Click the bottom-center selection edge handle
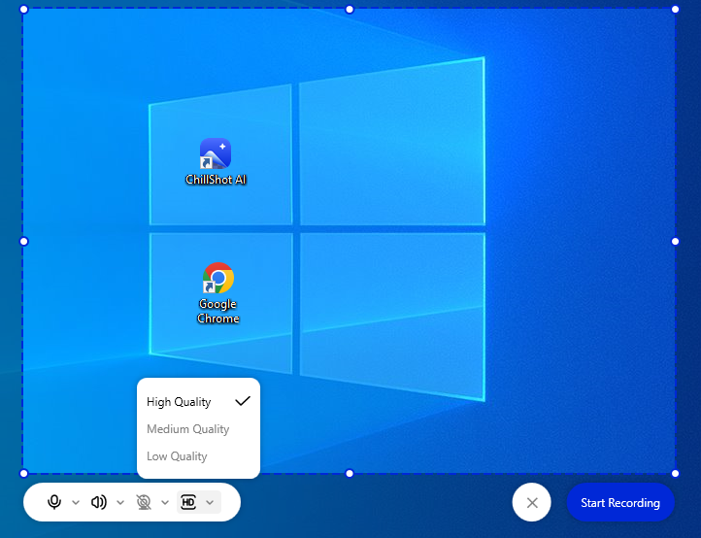This screenshot has height=538, width=701. pyautogui.click(x=350, y=473)
